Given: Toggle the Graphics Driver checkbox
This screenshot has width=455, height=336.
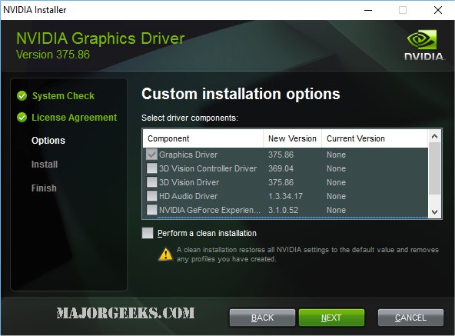Looking at the screenshot, I should click(151, 155).
